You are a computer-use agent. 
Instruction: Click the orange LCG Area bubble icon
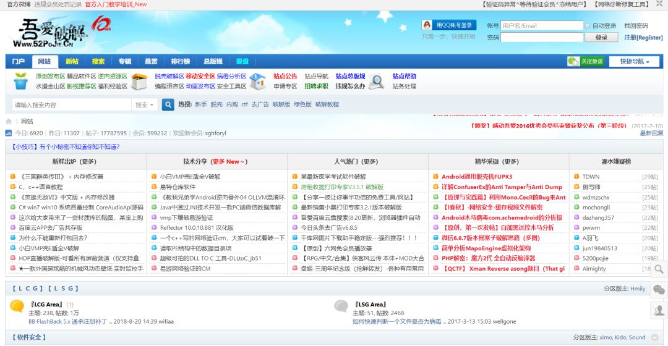17,306
